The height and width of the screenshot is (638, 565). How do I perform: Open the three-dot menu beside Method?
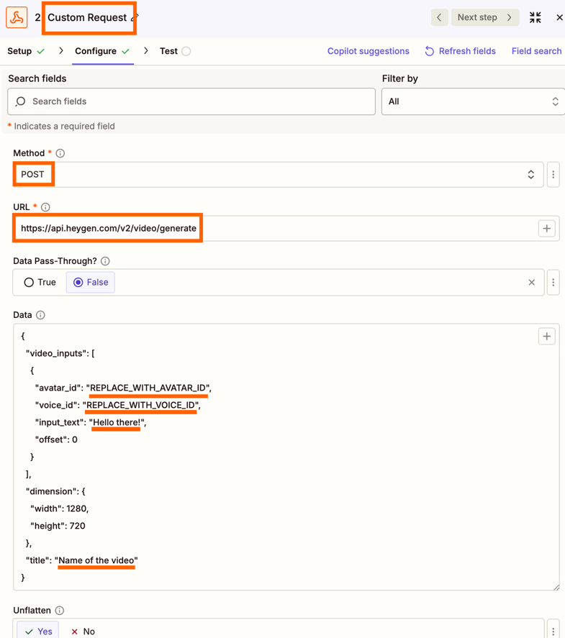tap(553, 175)
